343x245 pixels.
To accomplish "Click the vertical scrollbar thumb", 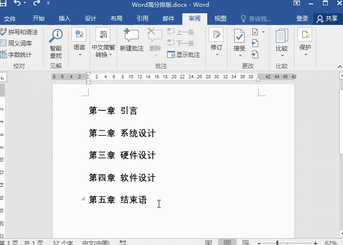I will [x=341, y=122].
